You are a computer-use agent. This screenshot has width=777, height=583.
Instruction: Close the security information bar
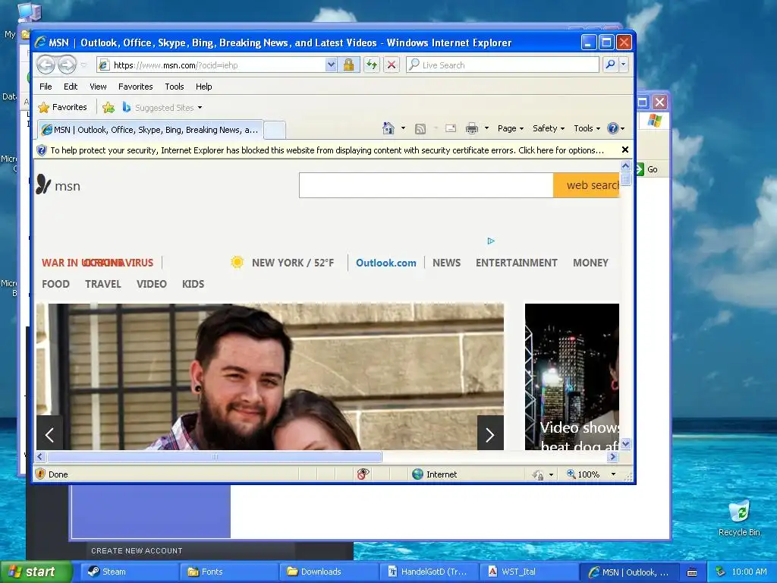point(625,150)
